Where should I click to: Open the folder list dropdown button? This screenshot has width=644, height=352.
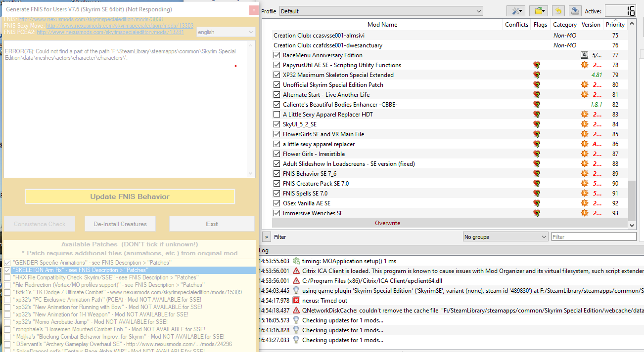pos(538,11)
